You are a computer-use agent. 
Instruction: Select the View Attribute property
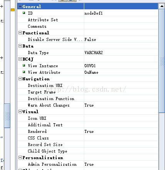click(x=44, y=72)
